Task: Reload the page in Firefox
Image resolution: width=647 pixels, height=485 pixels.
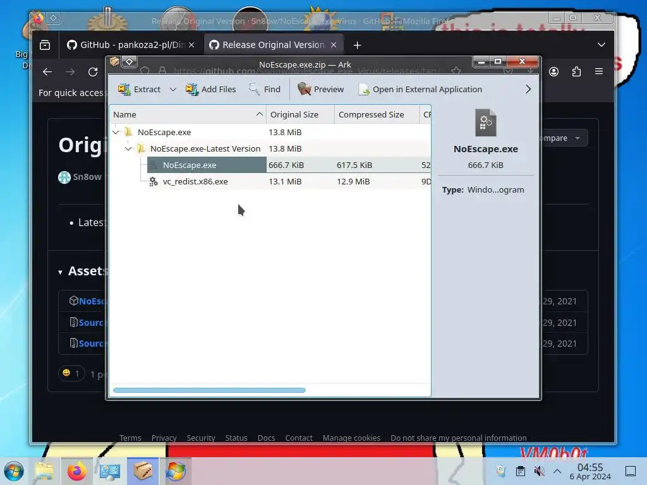Action: click(93, 72)
